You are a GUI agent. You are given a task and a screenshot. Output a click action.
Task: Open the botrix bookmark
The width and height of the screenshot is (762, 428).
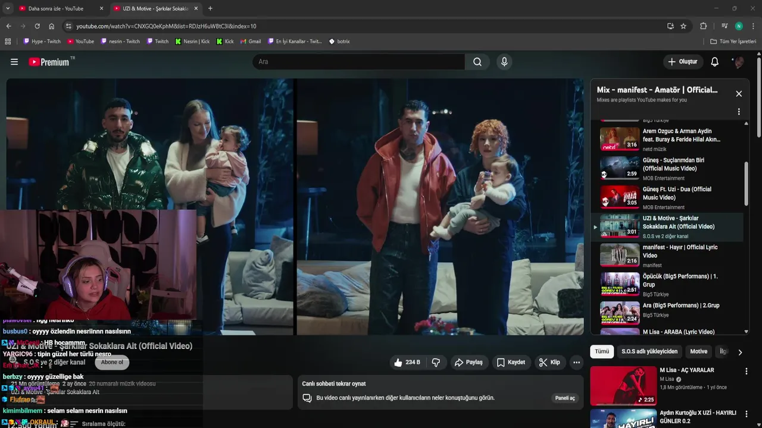coord(339,42)
